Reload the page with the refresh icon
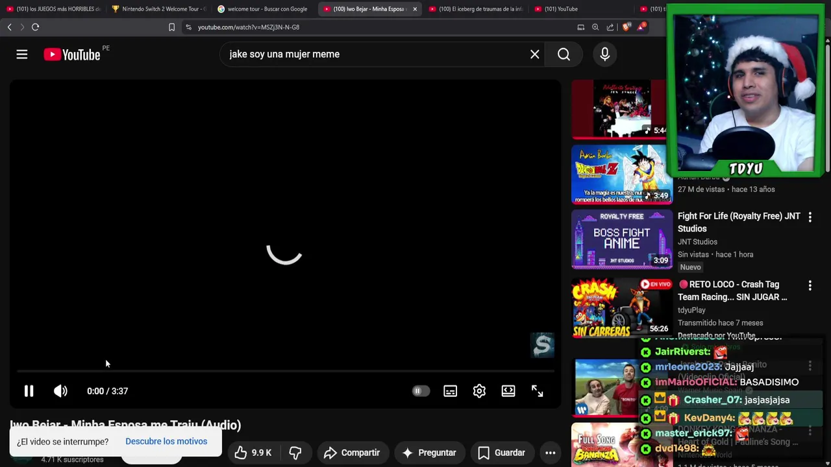Screen dimensions: 831x467 (x=36, y=27)
